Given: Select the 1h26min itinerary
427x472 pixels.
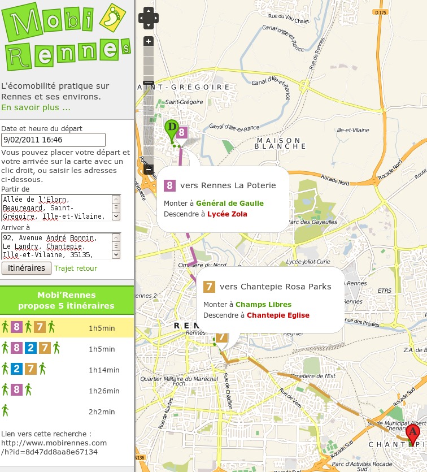Looking at the screenshot, I should click(x=67, y=390).
